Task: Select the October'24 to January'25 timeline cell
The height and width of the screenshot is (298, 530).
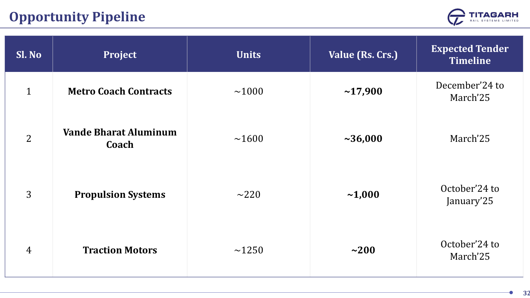Action: pyautogui.click(x=470, y=195)
